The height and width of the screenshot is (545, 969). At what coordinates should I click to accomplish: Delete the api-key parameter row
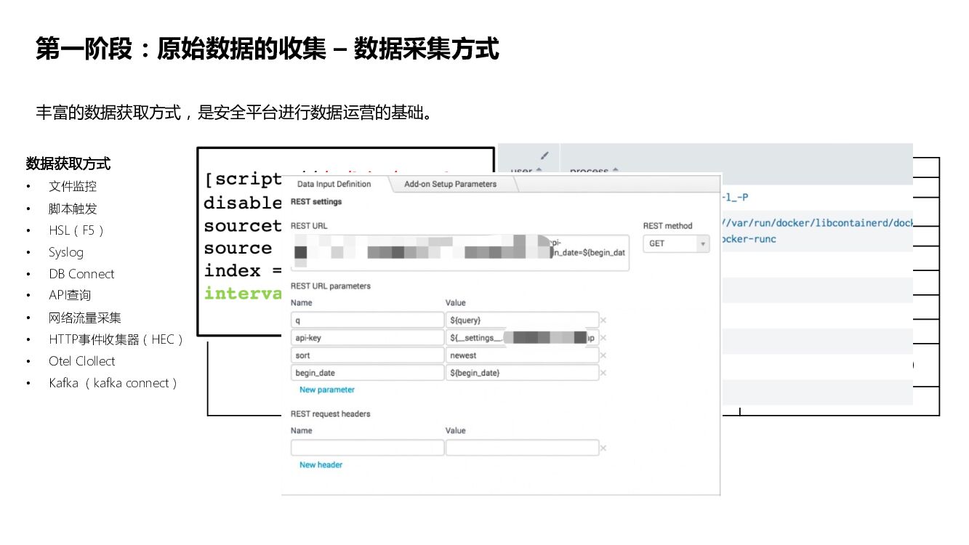(603, 338)
